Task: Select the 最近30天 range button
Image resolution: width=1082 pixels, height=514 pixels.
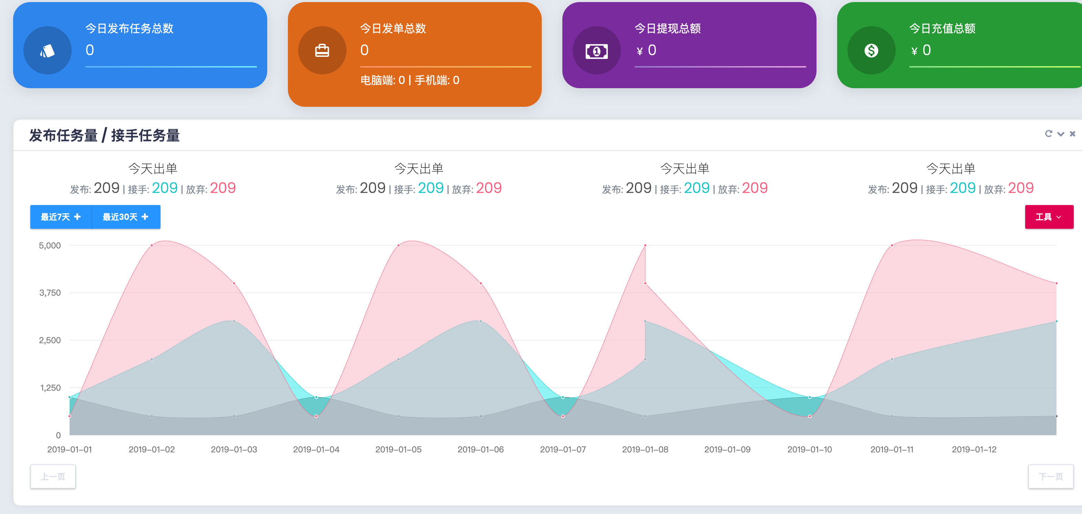Action: (x=126, y=217)
